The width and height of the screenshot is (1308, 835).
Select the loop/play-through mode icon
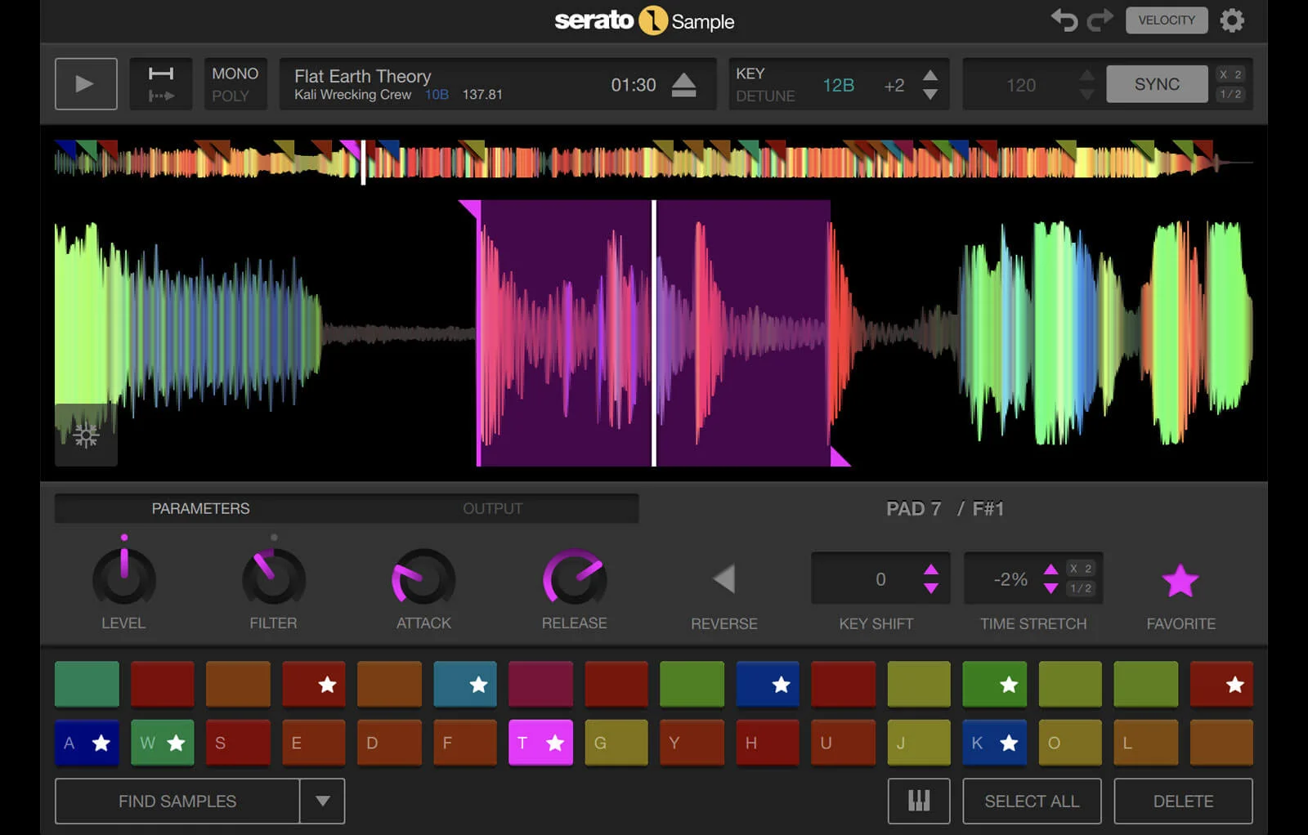160,83
